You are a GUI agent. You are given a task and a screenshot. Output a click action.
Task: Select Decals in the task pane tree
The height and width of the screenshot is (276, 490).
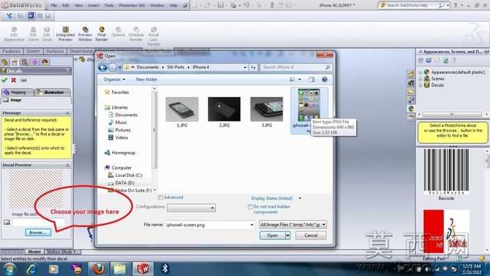tap(437, 85)
